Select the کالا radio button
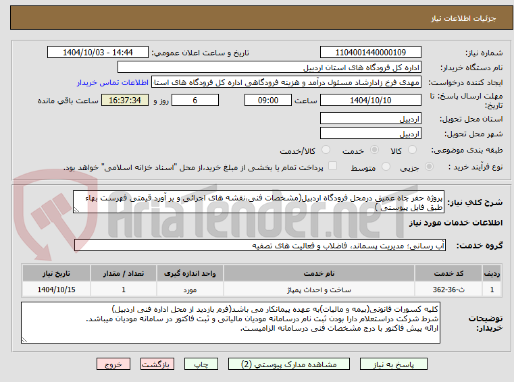The width and height of the screenshot is (514, 382). coord(412,150)
